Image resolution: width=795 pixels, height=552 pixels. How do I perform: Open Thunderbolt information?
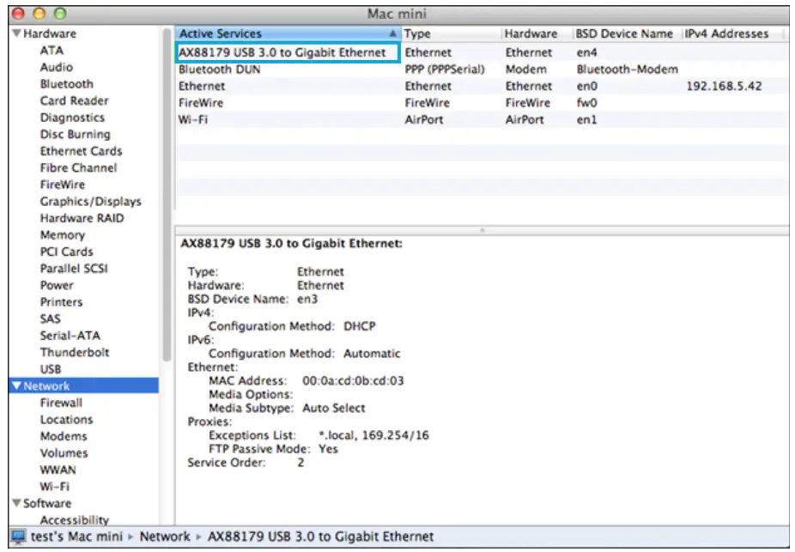coord(75,352)
